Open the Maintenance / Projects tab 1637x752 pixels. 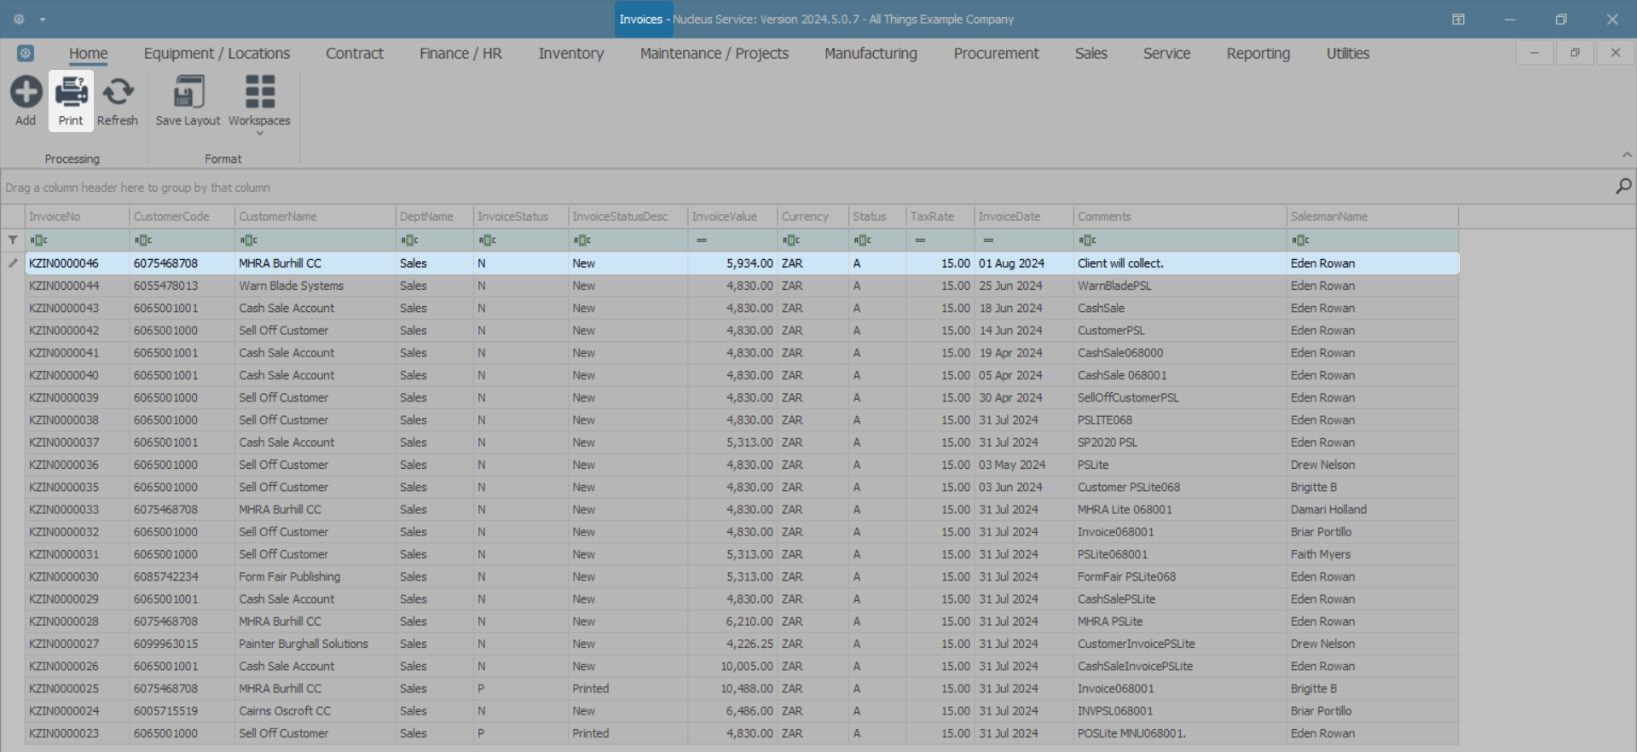pos(714,53)
